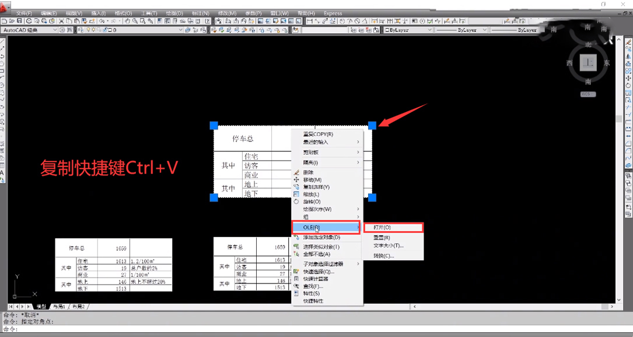Viewport: 633px width, 337px height.
Task: Pick the Erase tool in right toolbar
Action: 628,42
